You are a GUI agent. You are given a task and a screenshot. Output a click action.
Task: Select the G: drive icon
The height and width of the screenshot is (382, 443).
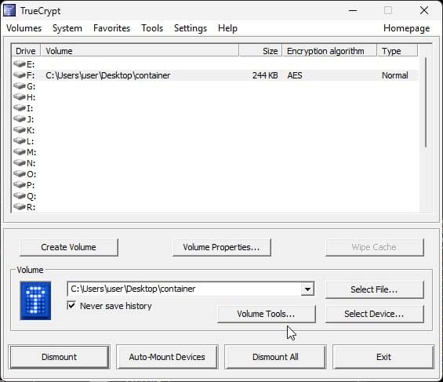tap(20, 86)
